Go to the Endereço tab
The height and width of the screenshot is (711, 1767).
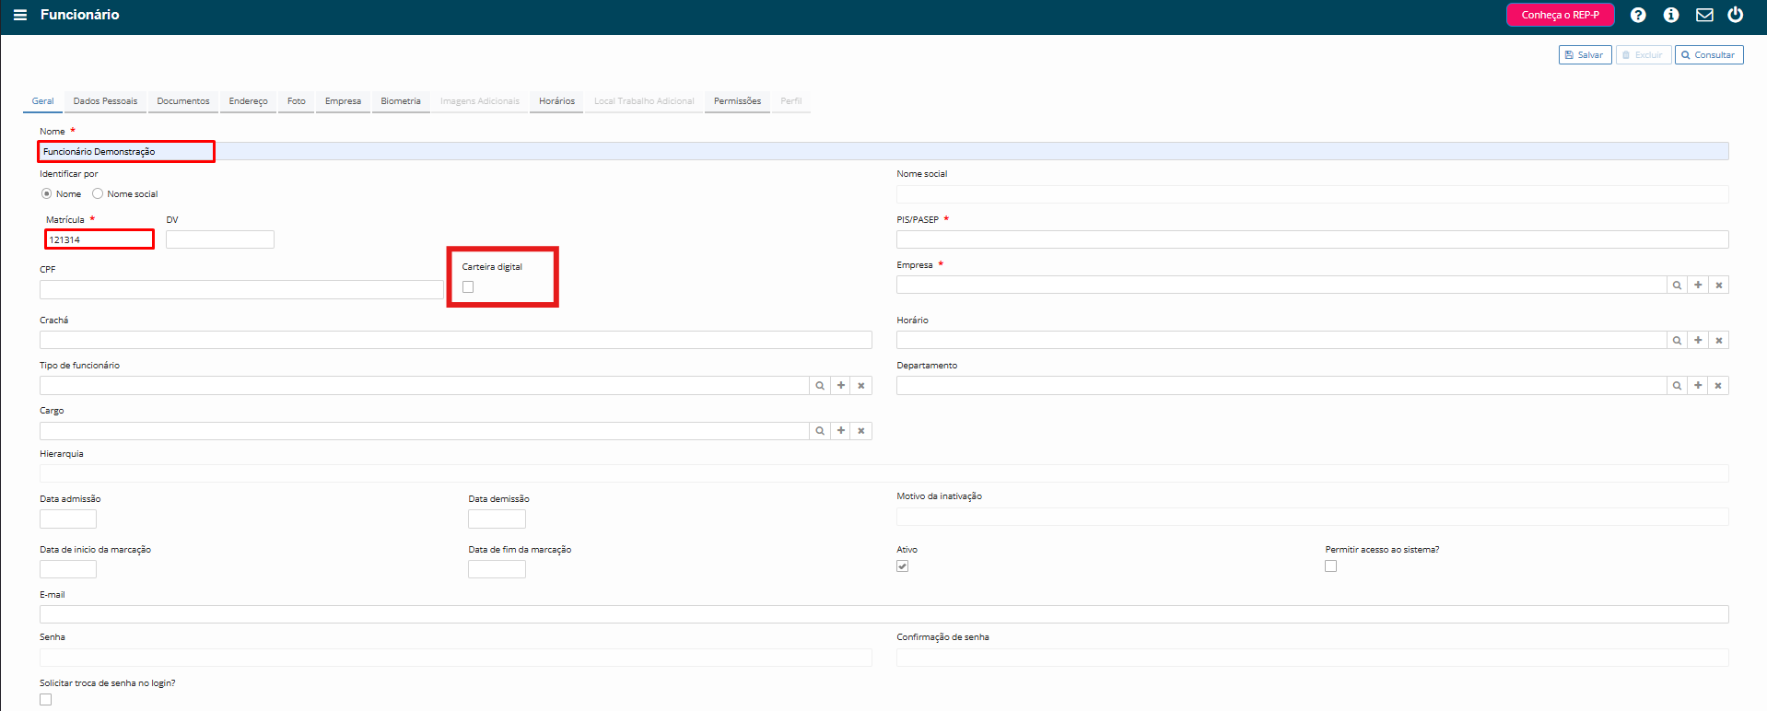pyautogui.click(x=249, y=101)
